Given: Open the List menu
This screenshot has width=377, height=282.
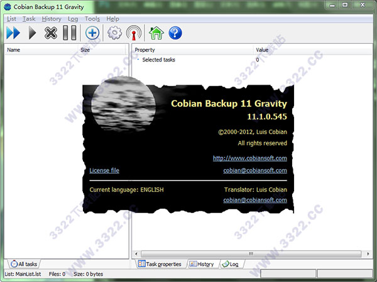Looking at the screenshot, I should pos(11,19).
